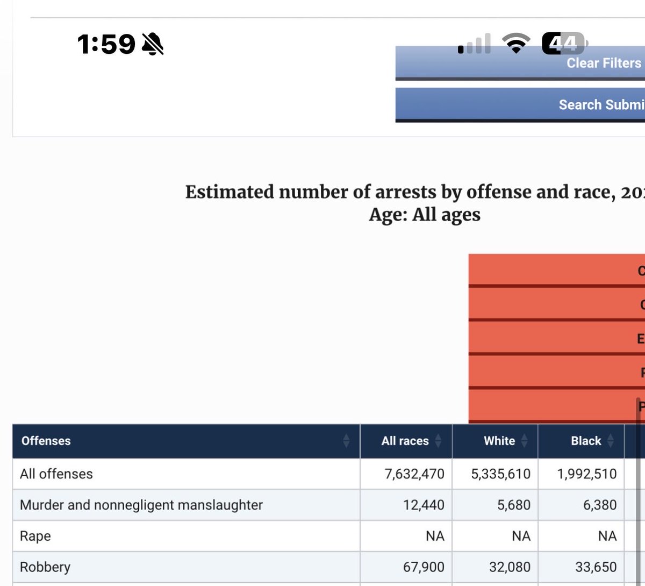645x586 pixels.
Task: Sort by the All races column arrows
Action: pyautogui.click(x=438, y=441)
